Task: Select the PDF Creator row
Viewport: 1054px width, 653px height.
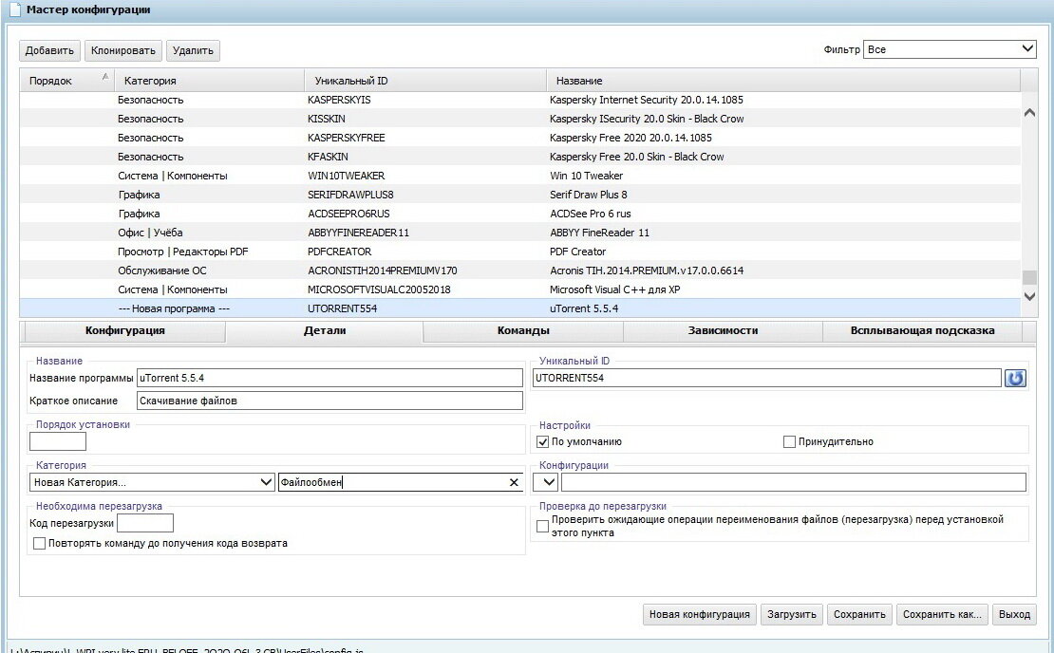Action: coord(519,252)
